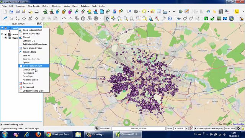Open an existing project via toolbar icon
This screenshot has width=245, height=138.
point(11,11)
